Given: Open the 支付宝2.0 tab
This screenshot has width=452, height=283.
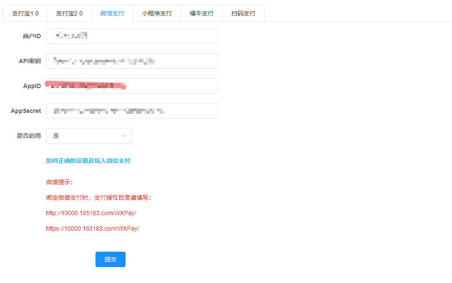Looking at the screenshot, I should [x=69, y=13].
